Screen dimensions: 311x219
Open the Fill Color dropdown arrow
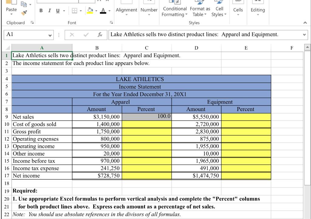click(x=96, y=11)
